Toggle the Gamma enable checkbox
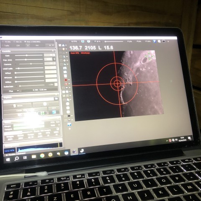Viewport: 201px width, 201px height. [16, 64]
